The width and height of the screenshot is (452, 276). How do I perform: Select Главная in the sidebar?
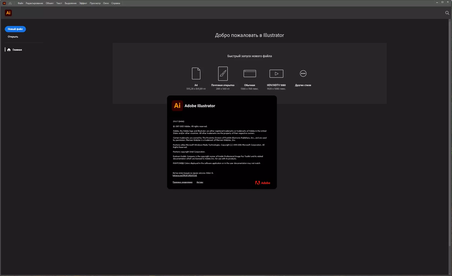coord(17,50)
